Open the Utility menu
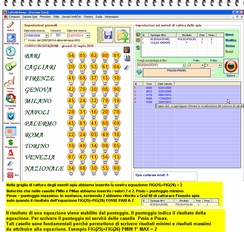This screenshot has height=232, width=244. pyautogui.click(x=56, y=17)
